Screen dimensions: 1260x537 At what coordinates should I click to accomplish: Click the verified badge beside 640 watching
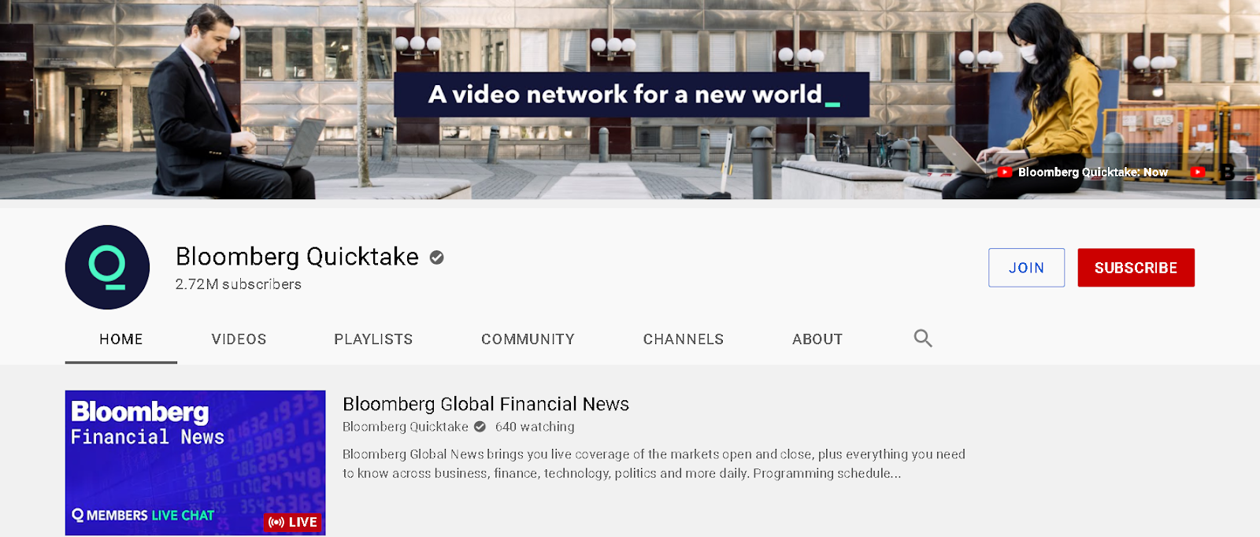click(x=480, y=427)
